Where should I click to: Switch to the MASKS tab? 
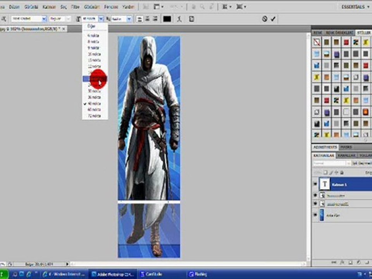(346, 147)
